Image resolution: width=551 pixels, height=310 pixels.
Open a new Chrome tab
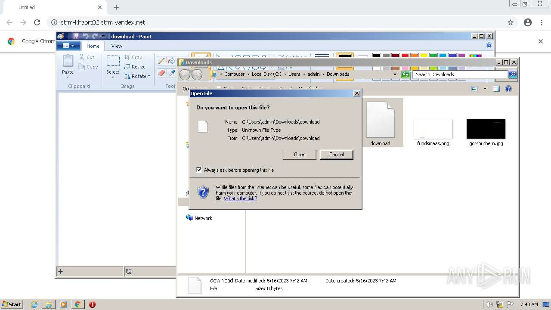tap(116, 7)
